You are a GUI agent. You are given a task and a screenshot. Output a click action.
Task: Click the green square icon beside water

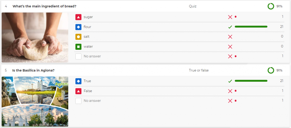78,47
